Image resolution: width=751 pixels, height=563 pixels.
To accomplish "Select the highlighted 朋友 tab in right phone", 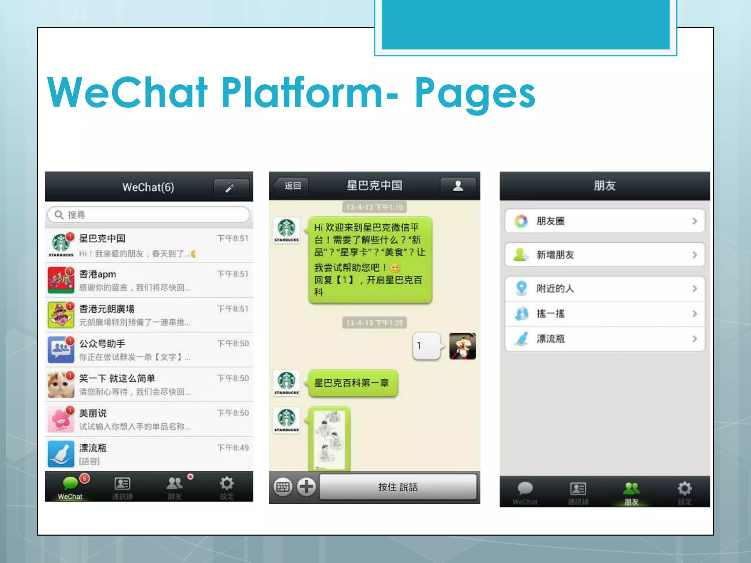I will [x=631, y=493].
